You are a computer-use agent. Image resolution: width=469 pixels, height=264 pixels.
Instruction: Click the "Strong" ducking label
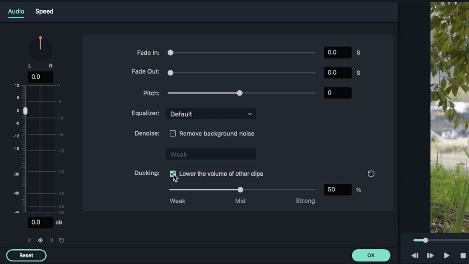pyautogui.click(x=305, y=201)
